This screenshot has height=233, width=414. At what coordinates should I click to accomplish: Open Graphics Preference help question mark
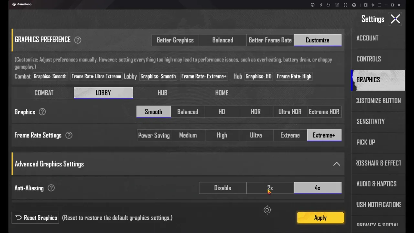(x=78, y=40)
